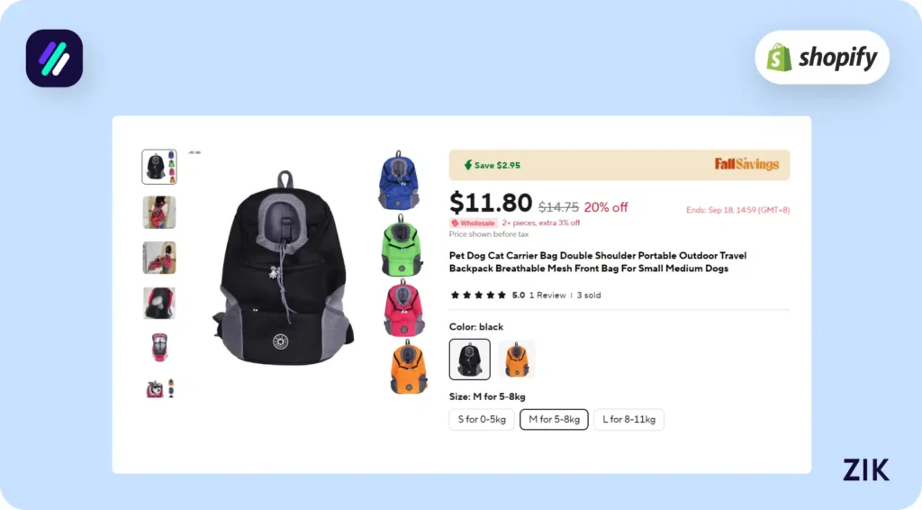This screenshot has height=510, width=922.
Task: Select the black color swatch
Action: (x=470, y=360)
